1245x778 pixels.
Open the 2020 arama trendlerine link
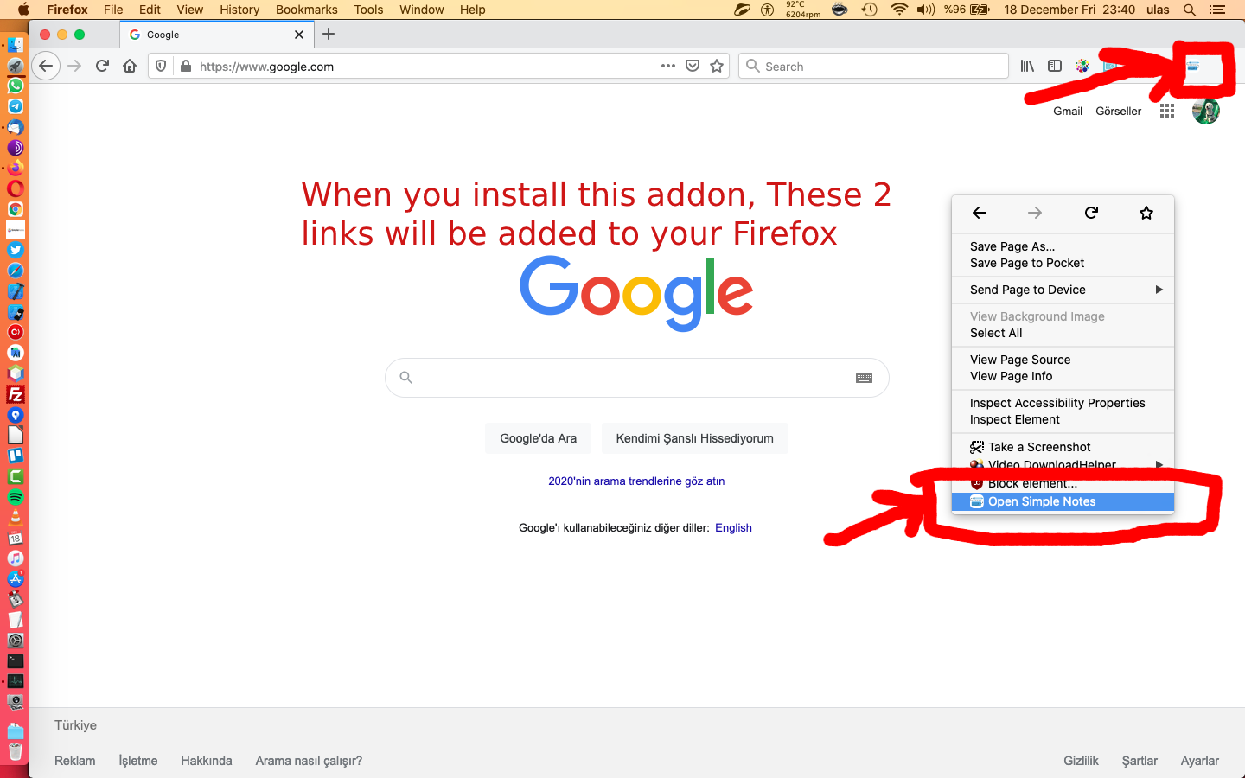636,481
